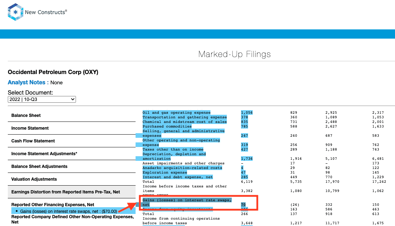Click the value 1,080
The width and height of the screenshot is (395, 226).
pyautogui.click(x=296, y=191)
